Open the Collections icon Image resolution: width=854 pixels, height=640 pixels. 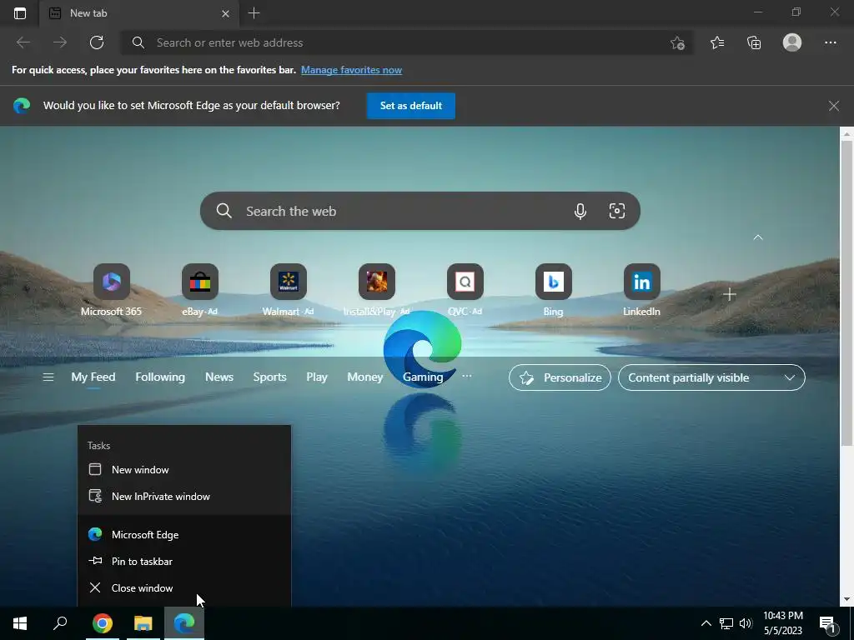754,42
